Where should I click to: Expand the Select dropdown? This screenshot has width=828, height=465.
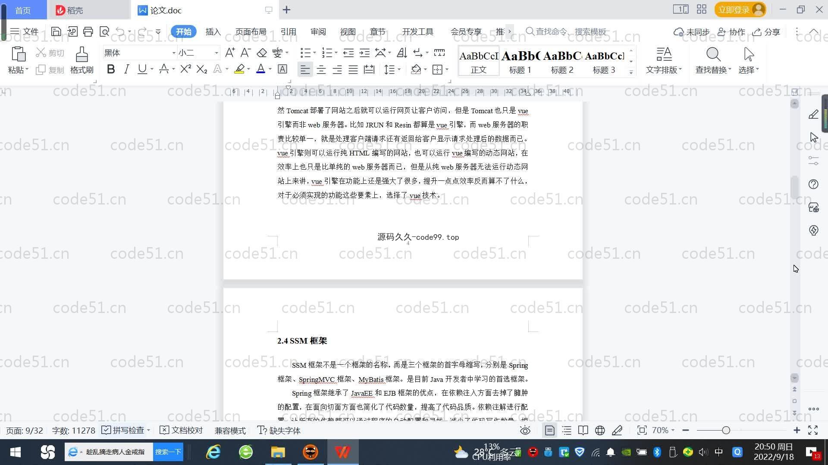pyautogui.click(x=749, y=70)
